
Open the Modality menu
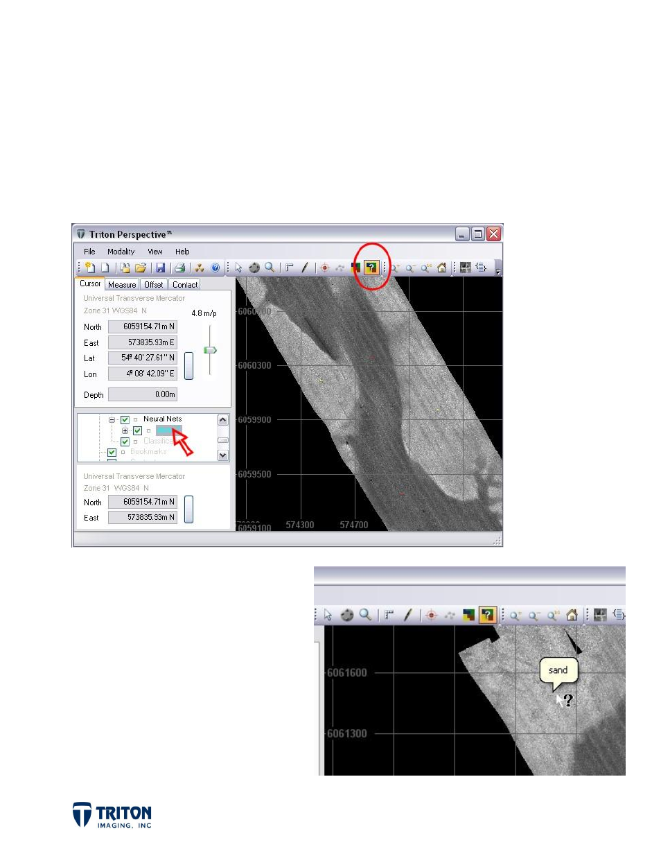[121, 252]
